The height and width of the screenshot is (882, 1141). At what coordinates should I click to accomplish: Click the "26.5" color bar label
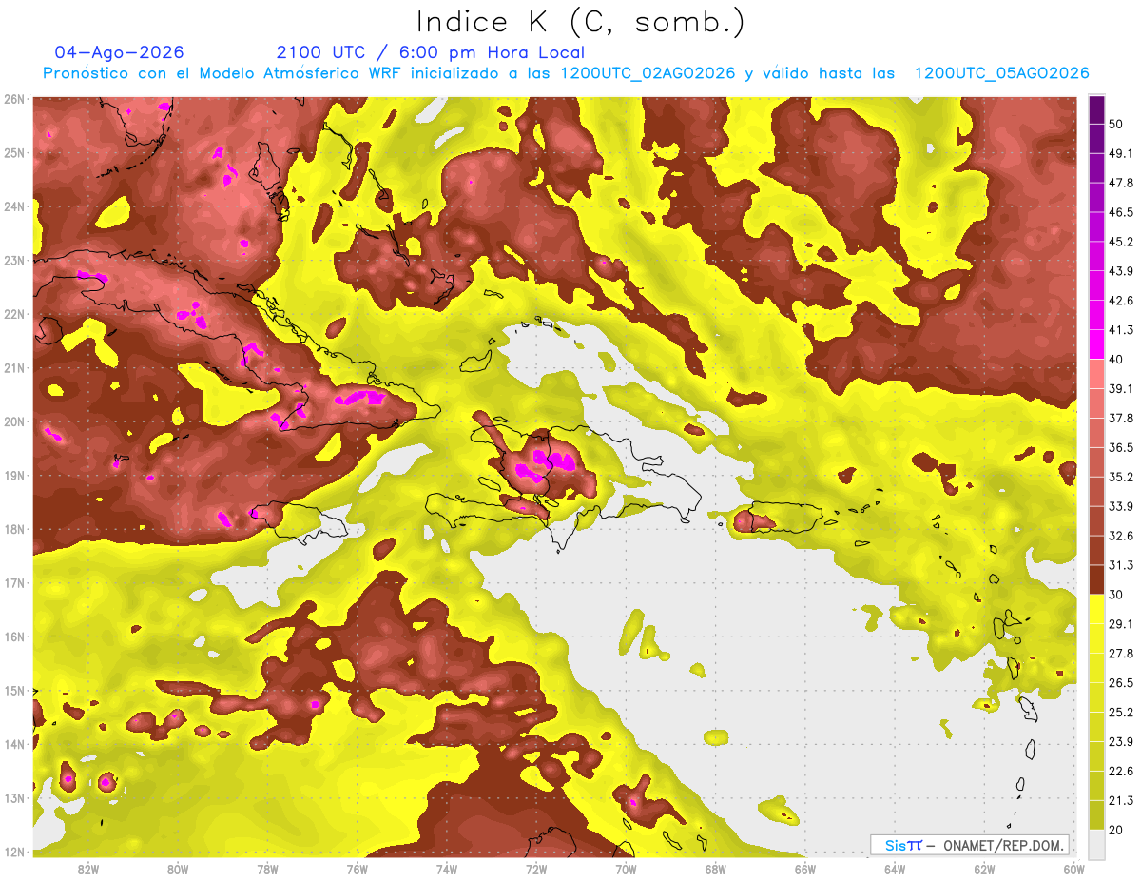click(1121, 683)
